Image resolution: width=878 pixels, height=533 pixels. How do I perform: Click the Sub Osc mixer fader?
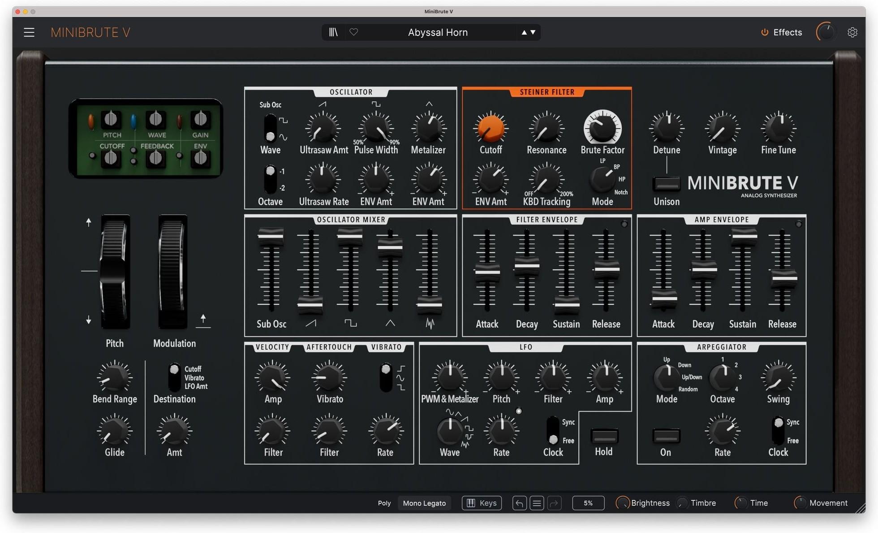click(x=271, y=236)
